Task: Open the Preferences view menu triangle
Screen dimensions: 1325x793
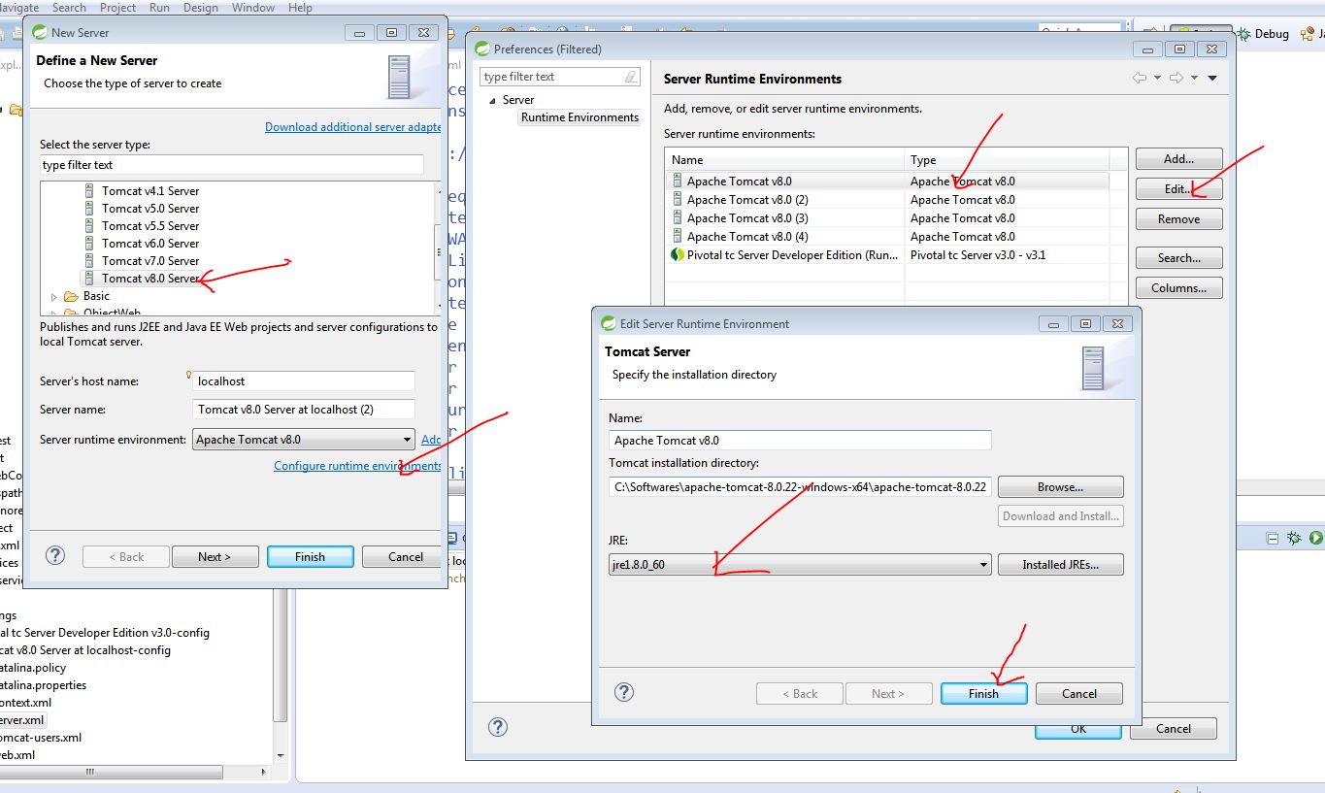Action: click(x=1212, y=79)
